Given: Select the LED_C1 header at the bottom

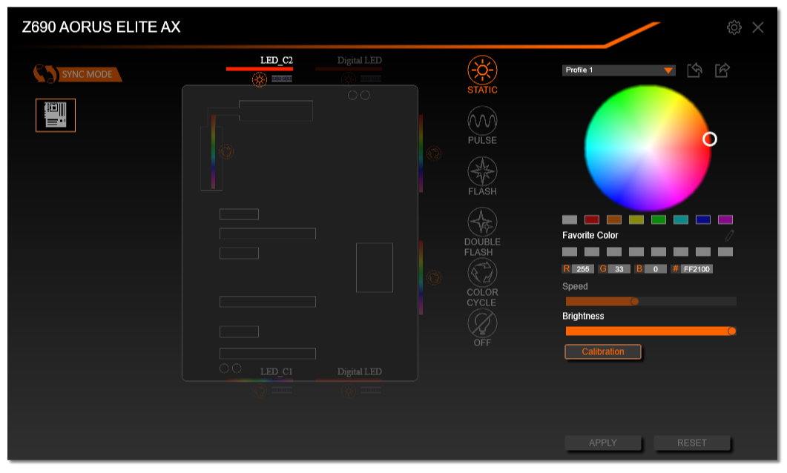Looking at the screenshot, I should [276, 371].
